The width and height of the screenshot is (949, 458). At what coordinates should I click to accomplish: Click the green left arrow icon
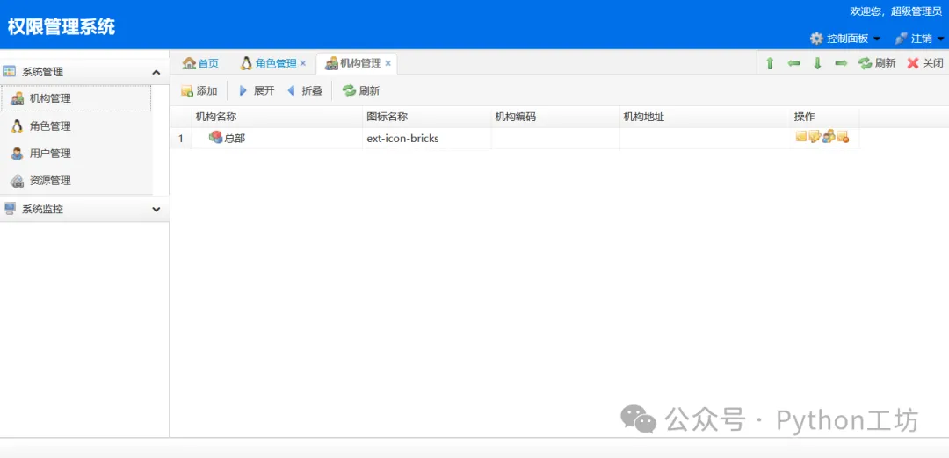click(x=793, y=63)
